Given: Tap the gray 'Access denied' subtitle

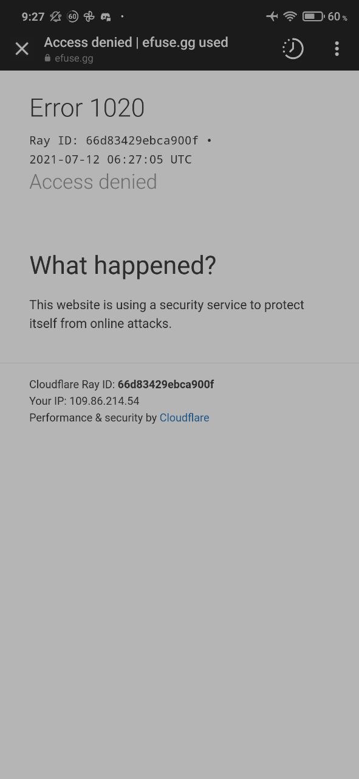Looking at the screenshot, I should pyautogui.click(x=93, y=182).
